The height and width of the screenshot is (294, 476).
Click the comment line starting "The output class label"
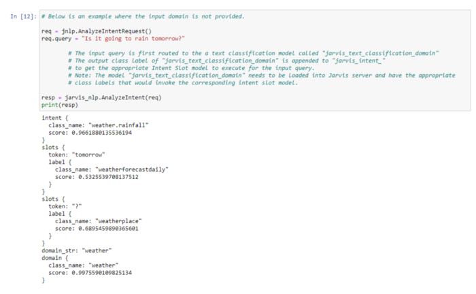(226, 61)
